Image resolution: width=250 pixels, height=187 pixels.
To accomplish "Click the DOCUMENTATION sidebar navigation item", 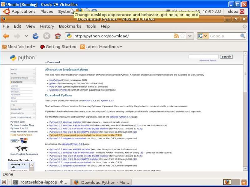I will click(x=23, y=78).
